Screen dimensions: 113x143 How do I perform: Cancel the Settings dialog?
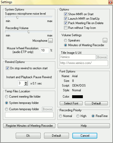(85, 136)
